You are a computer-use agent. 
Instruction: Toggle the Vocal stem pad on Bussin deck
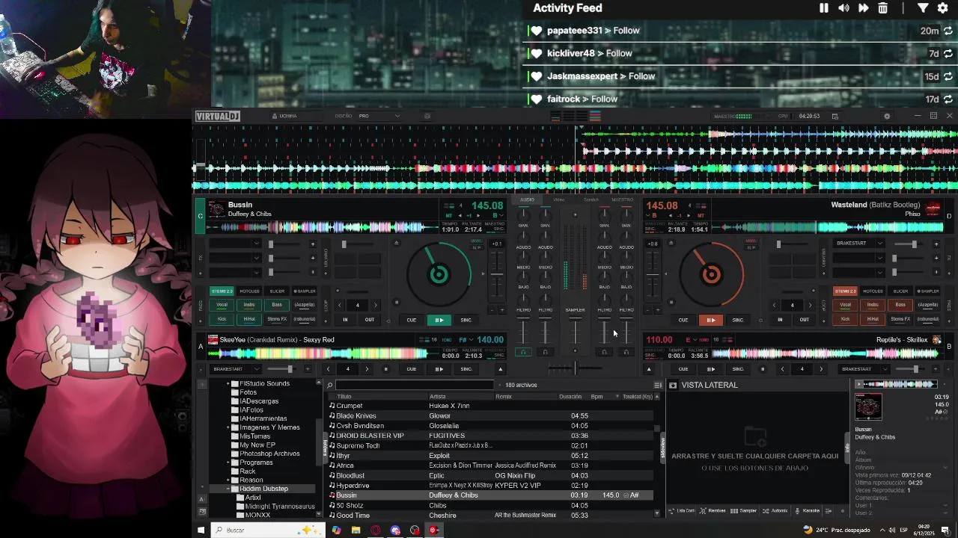(x=222, y=305)
